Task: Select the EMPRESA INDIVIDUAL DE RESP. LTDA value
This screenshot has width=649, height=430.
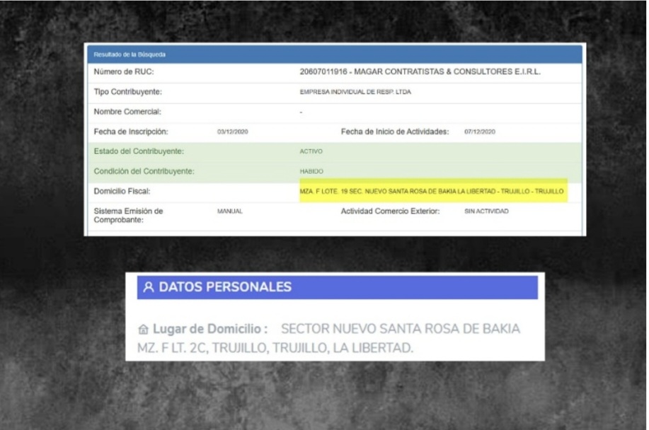Action: pos(355,92)
